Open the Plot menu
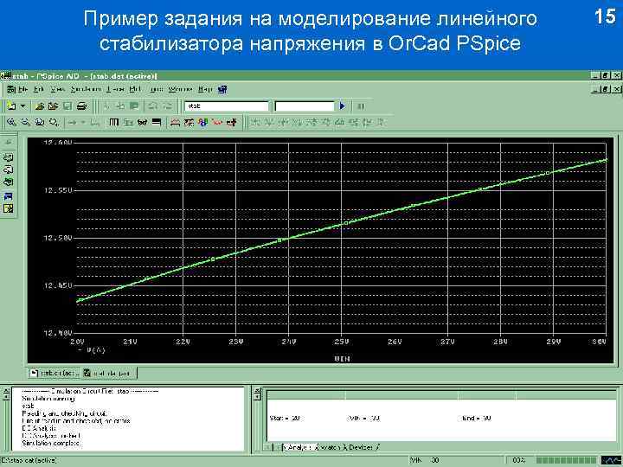Viewport: 623px width, 467px height. point(135,89)
